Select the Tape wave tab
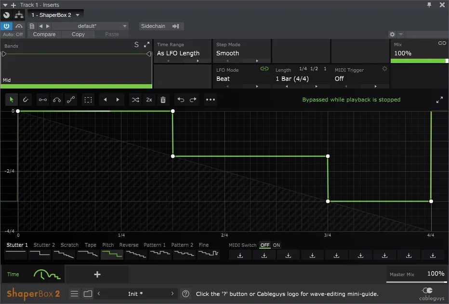The height and width of the screenshot is (304, 449). click(91, 245)
